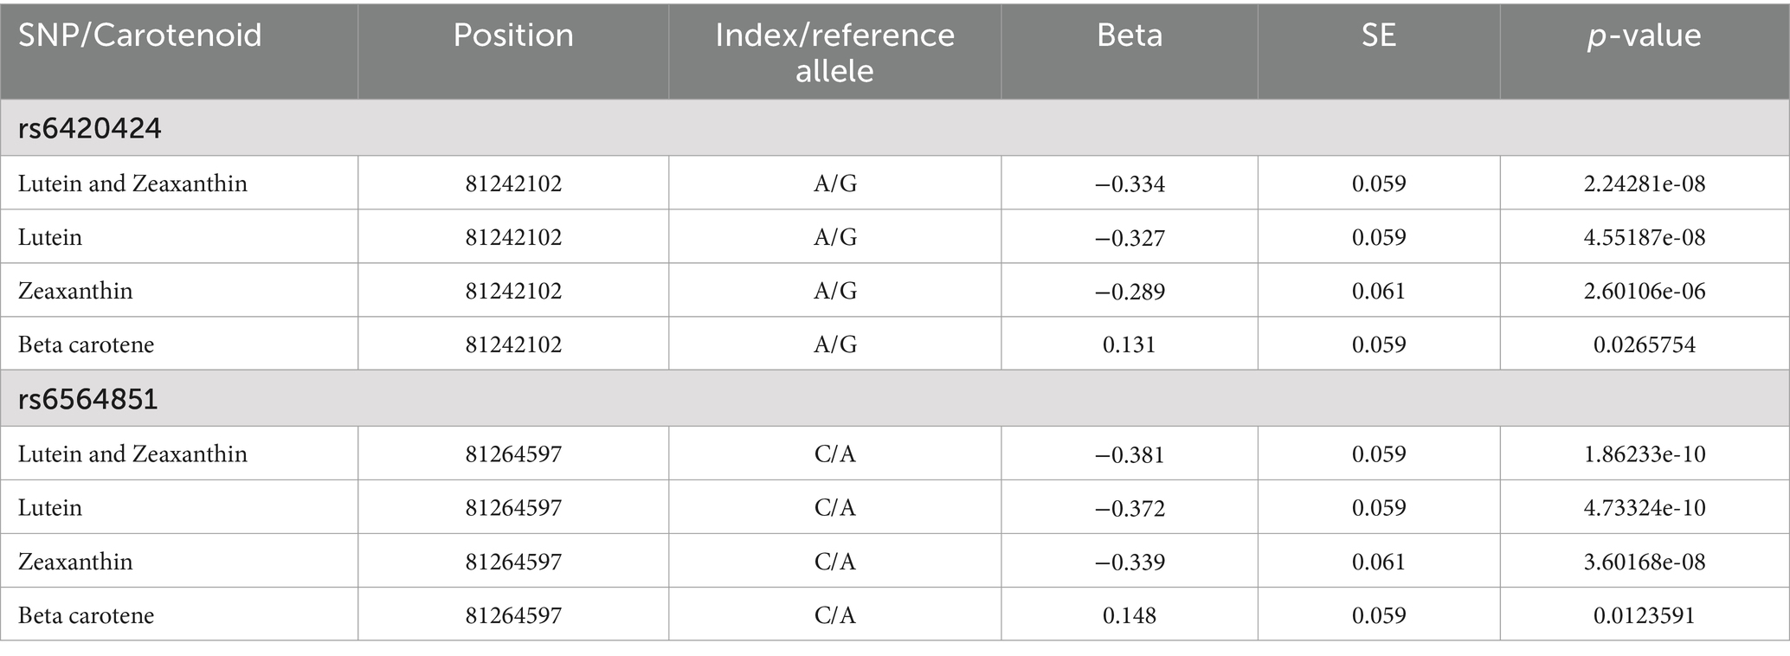Viewport: 1790px width, 656px height.
Task: Click p-value cell 1.86233e-10
Action: [x=1645, y=453]
